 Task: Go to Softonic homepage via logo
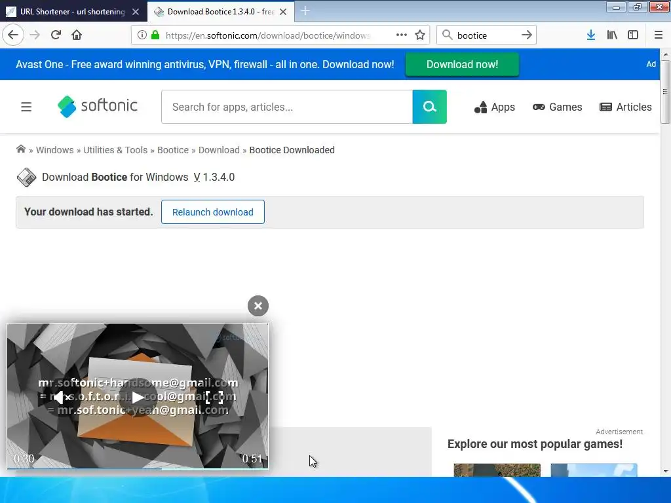[x=98, y=107]
